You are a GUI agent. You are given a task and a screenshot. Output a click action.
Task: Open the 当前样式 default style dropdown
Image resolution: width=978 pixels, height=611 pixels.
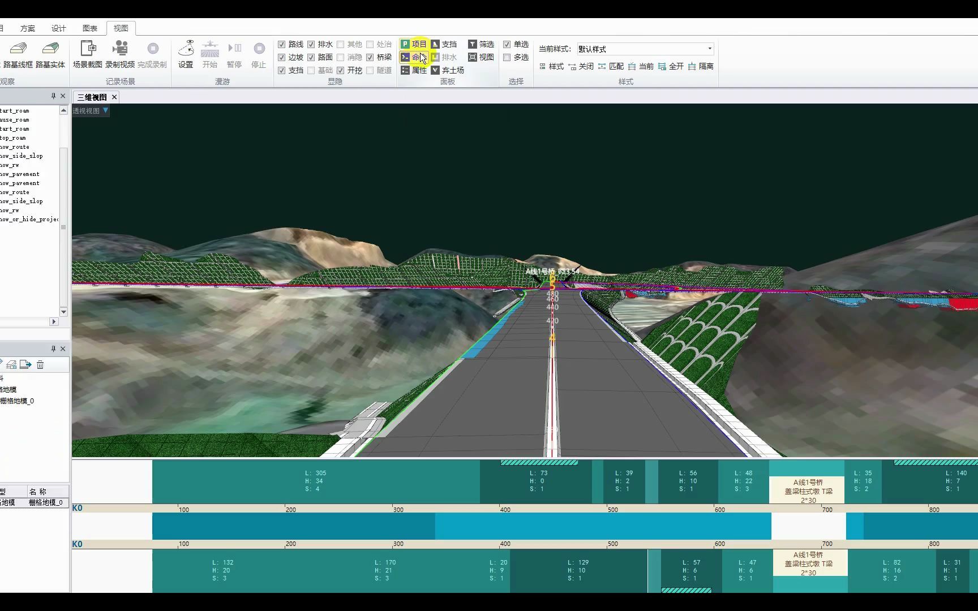click(x=709, y=49)
